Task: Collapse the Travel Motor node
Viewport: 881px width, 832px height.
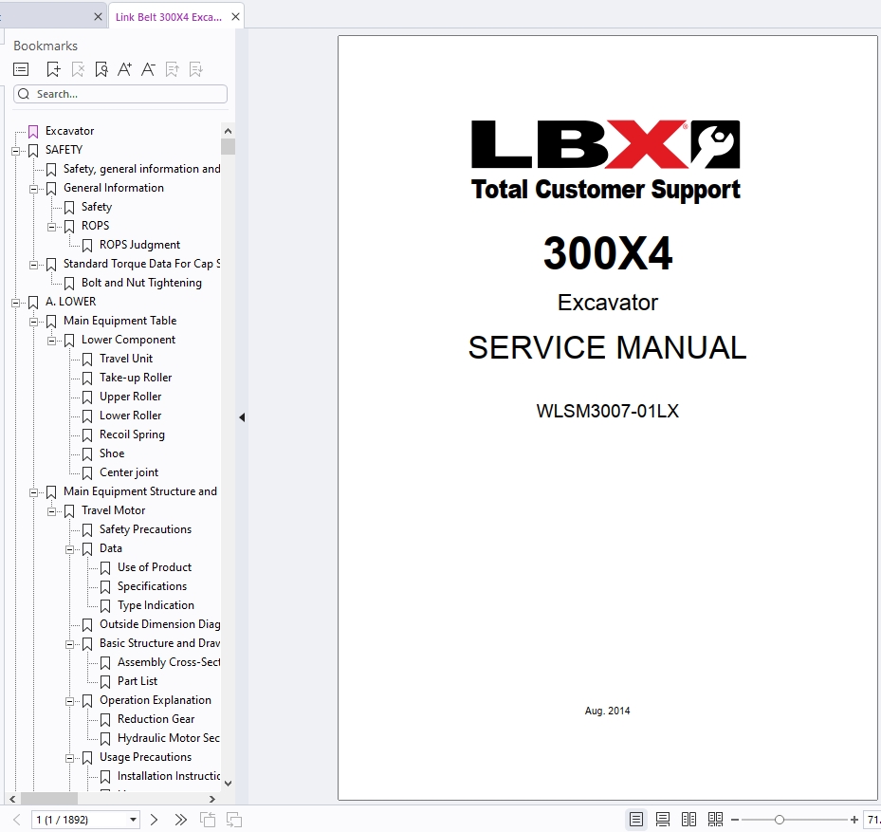Action: (52, 511)
